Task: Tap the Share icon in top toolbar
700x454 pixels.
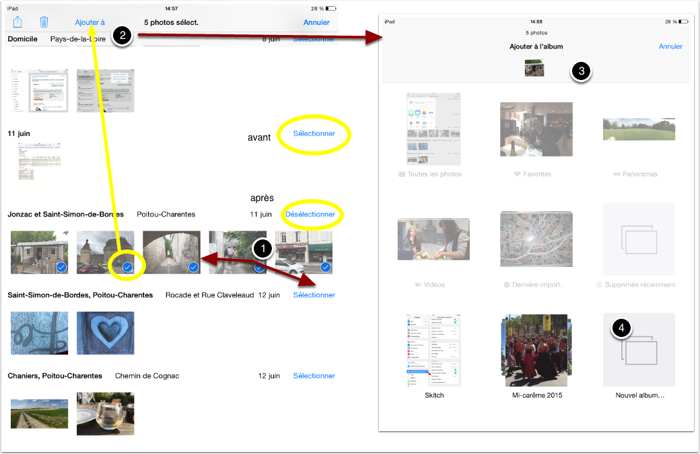Action: coord(18,22)
